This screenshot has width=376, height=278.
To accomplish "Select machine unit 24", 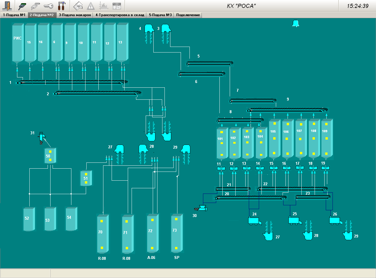I will pyautogui.click(x=253, y=221).
